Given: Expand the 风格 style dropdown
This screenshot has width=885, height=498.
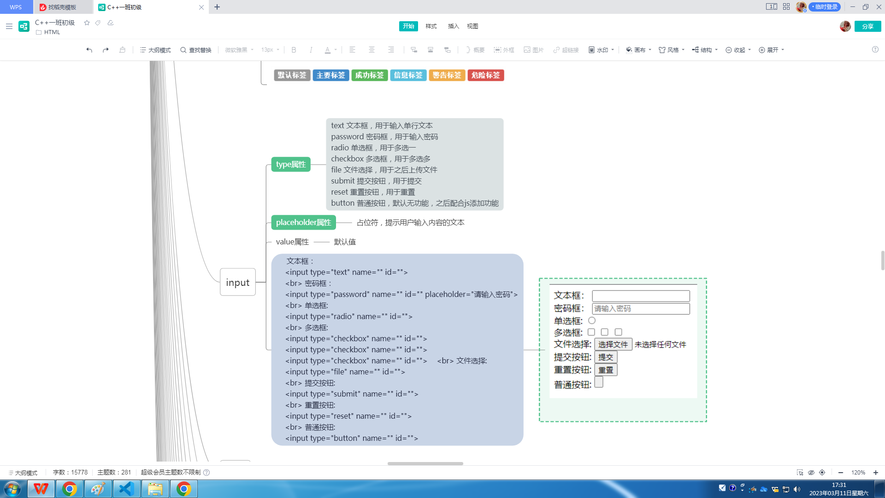Looking at the screenshot, I should [x=672, y=50].
